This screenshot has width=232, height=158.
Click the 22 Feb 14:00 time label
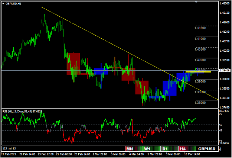point(27,154)
